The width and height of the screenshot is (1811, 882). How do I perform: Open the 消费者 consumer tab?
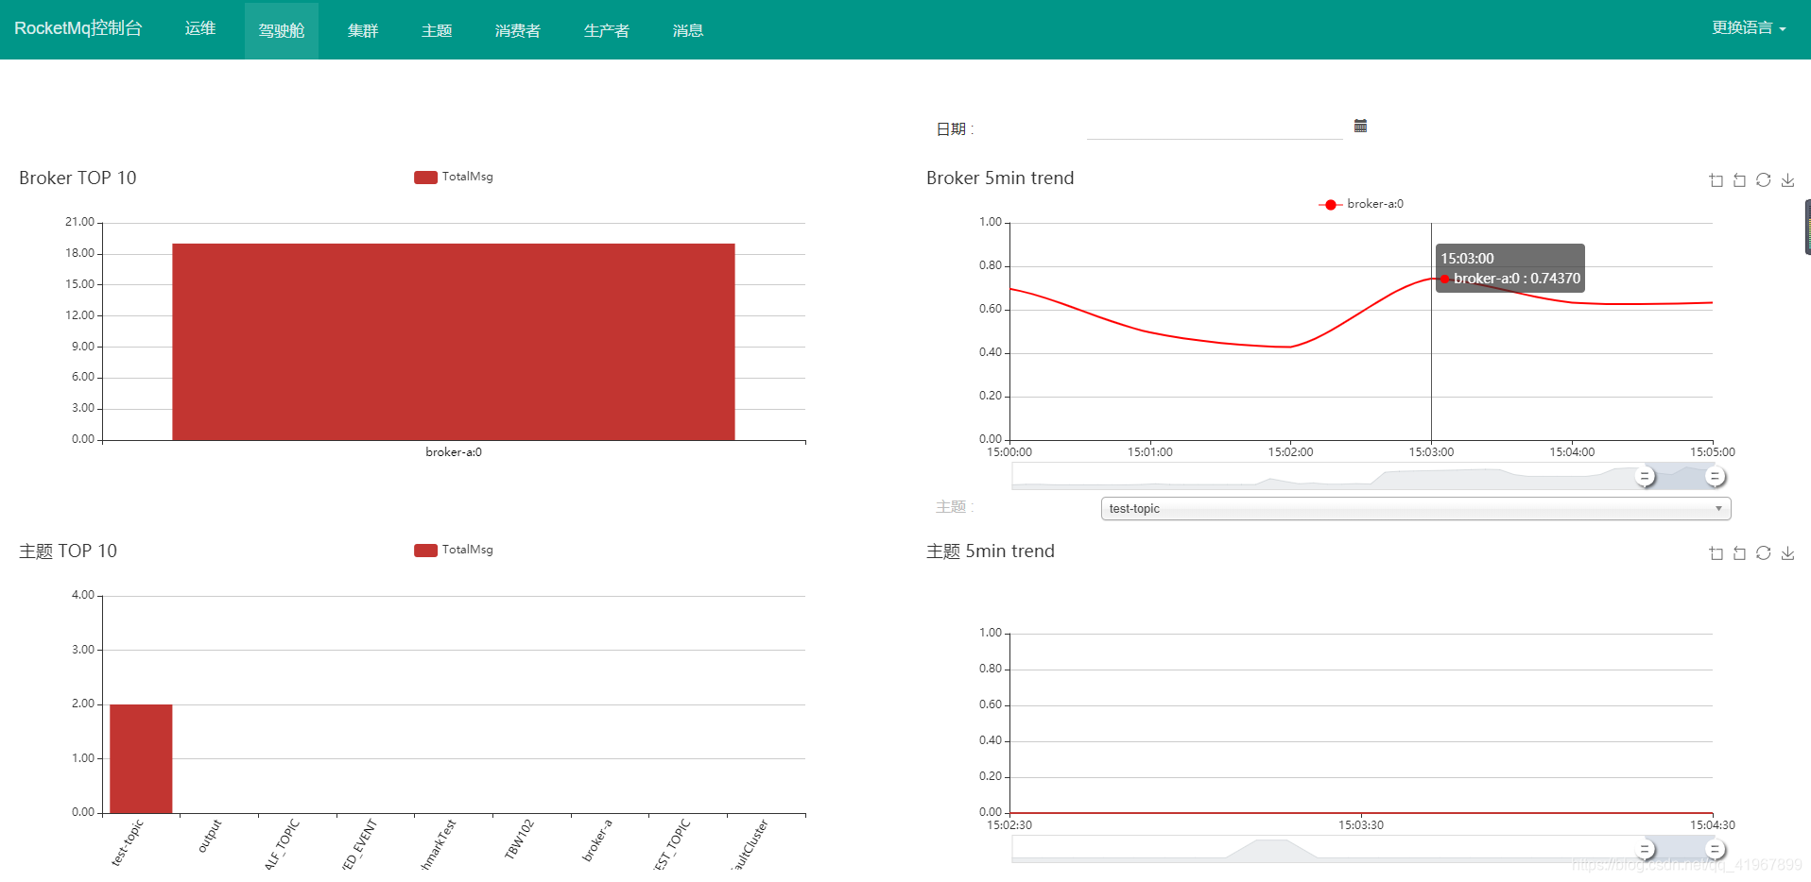[x=518, y=30]
